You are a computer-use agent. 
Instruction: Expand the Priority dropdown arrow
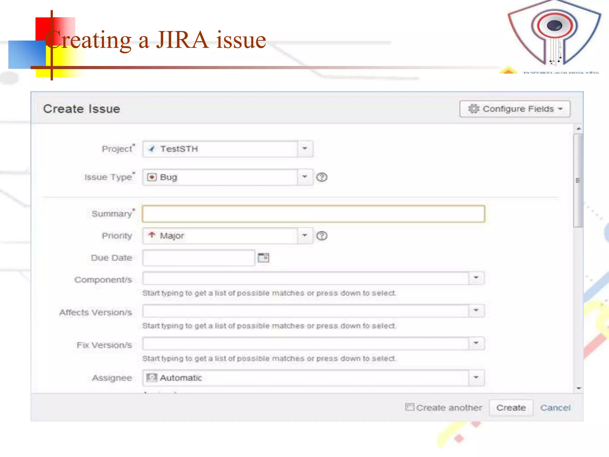coord(305,236)
